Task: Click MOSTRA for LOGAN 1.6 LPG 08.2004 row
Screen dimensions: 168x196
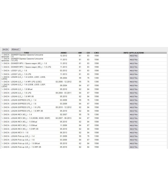Action: (x=134, y=93)
